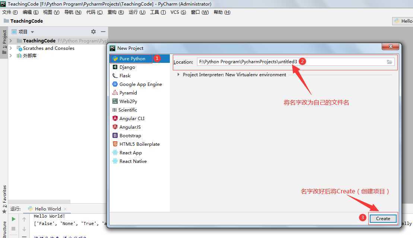The height and width of the screenshot is (238, 413).
Task: Go up the stack trace arrow
Action: 24,219
